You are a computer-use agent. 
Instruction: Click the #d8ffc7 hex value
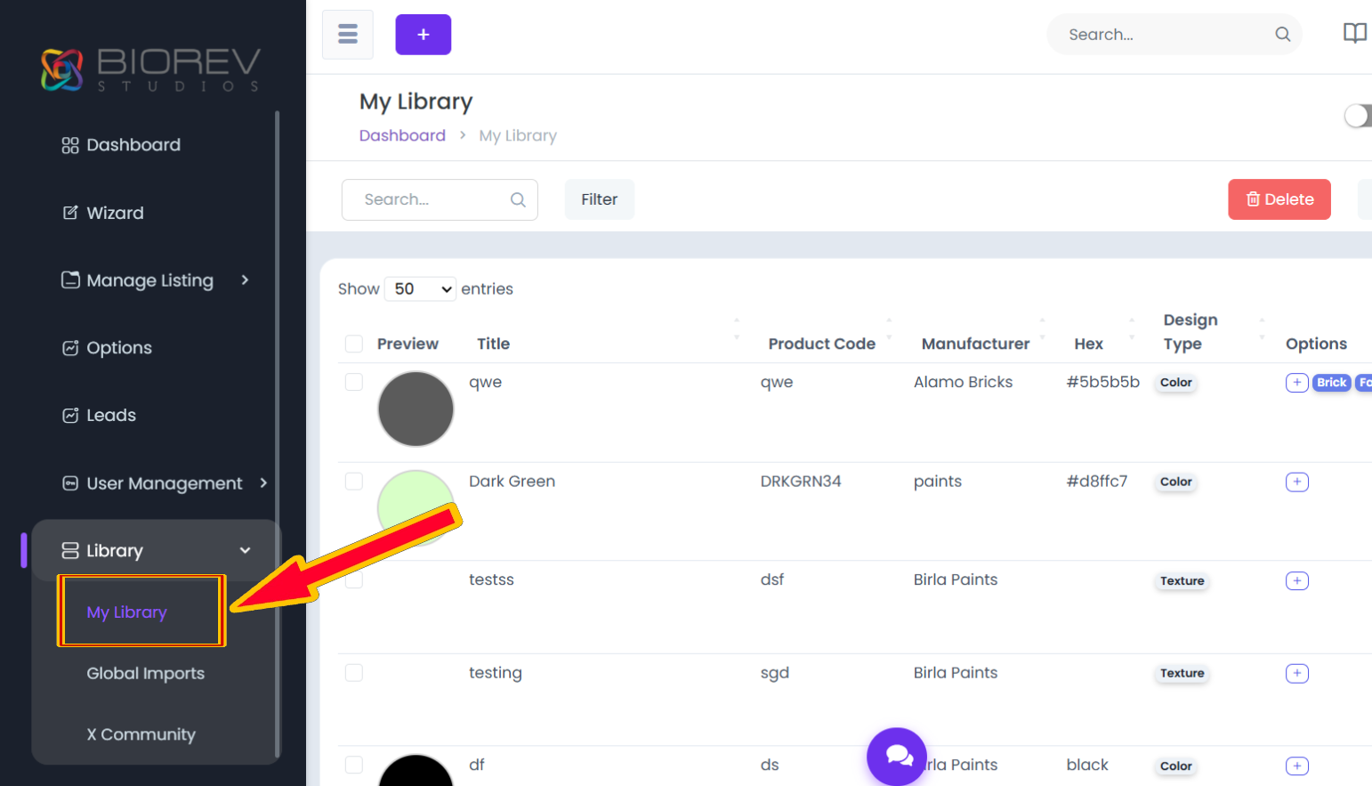[x=1097, y=482]
